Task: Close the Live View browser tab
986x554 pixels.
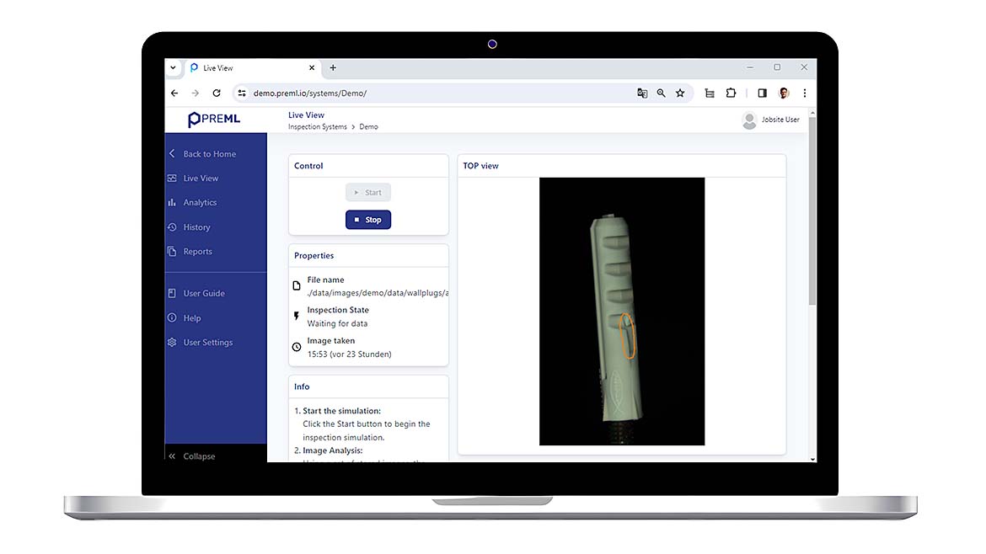Action: [x=311, y=68]
